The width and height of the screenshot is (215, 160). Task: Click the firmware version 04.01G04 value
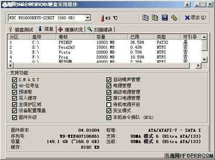(x=89, y=130)
